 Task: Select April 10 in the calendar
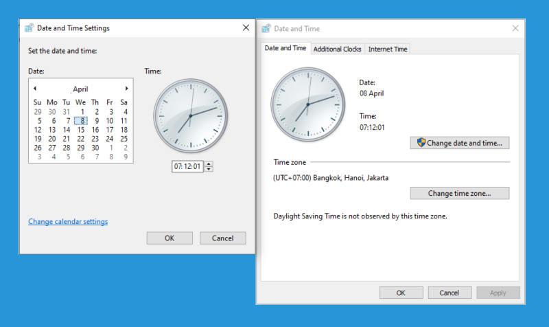[110, 121]
